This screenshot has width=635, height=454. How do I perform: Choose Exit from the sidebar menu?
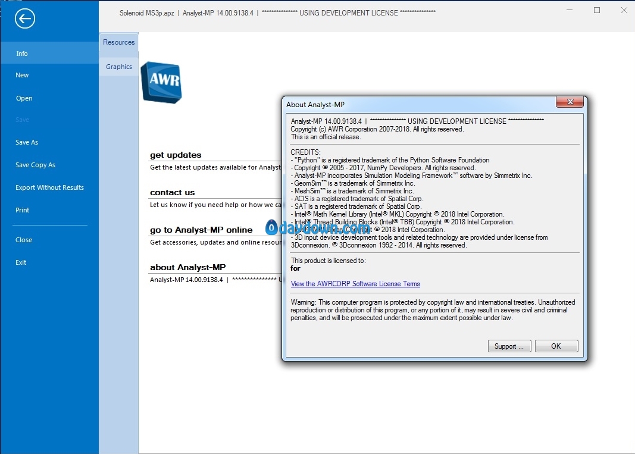[x=21, y=262]
